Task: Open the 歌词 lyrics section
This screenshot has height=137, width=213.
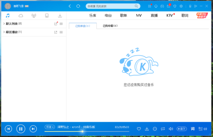Action: 185,16
